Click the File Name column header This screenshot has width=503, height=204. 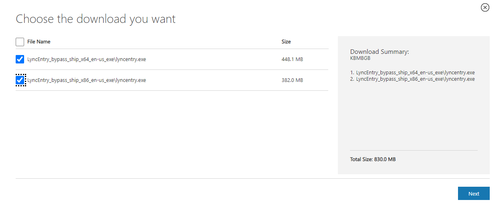39,42
